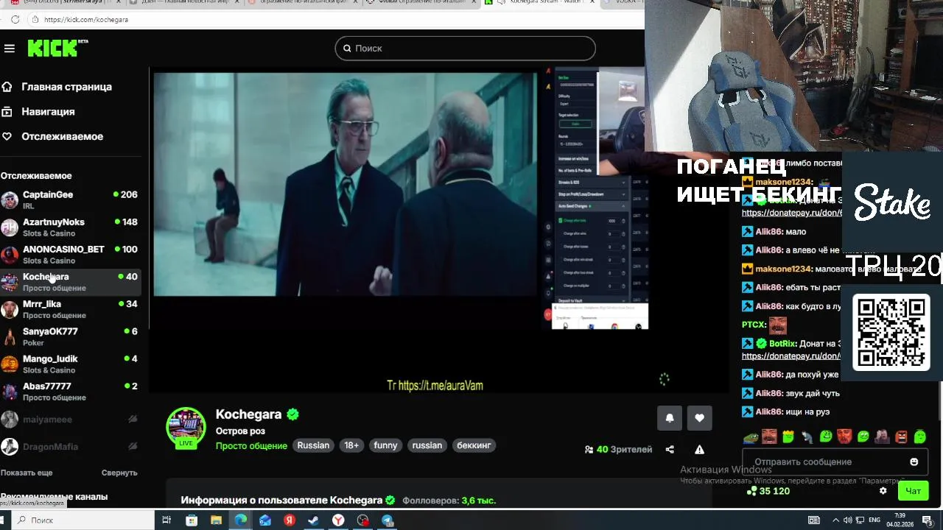
Task: Open offline DragonMafia channel
Action: click(70, 446)
